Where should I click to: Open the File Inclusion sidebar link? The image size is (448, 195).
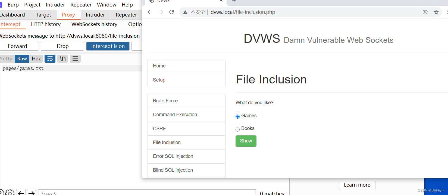pos(186,142)
